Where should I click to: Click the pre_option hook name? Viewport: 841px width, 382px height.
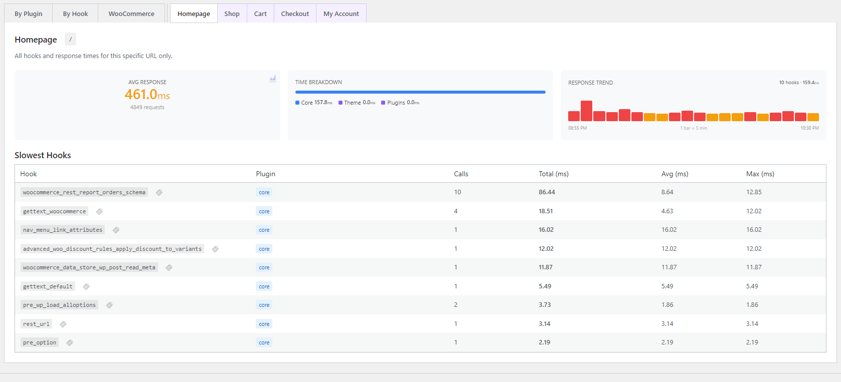coord(40,342)
